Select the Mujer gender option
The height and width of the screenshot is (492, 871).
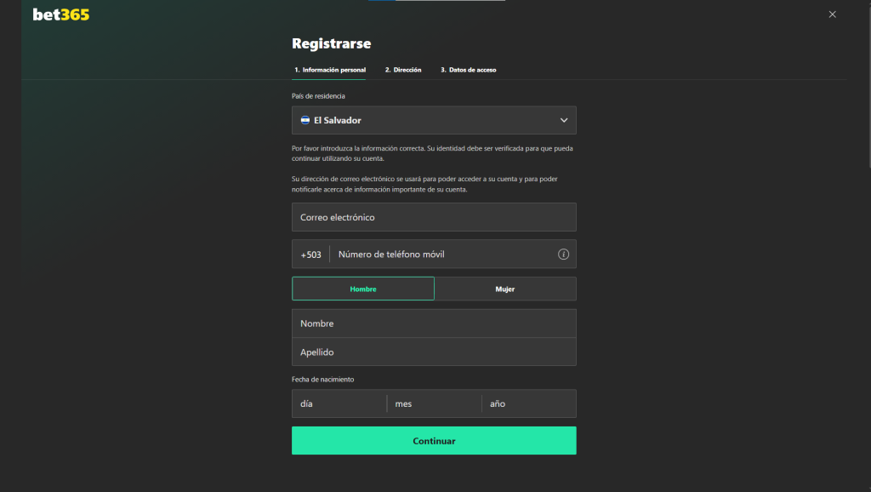pos(505,289)
